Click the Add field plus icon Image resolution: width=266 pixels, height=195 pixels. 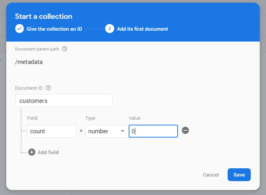click(32, 152)
